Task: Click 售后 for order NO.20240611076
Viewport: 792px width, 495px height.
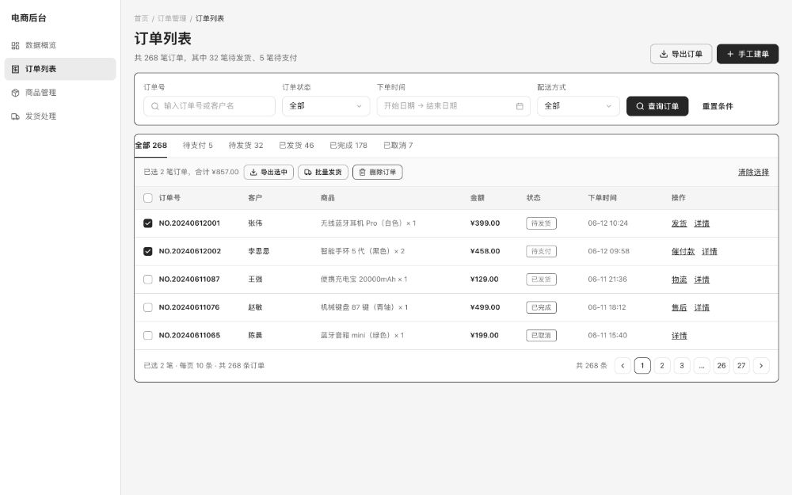Action: (x=679, y=307)
